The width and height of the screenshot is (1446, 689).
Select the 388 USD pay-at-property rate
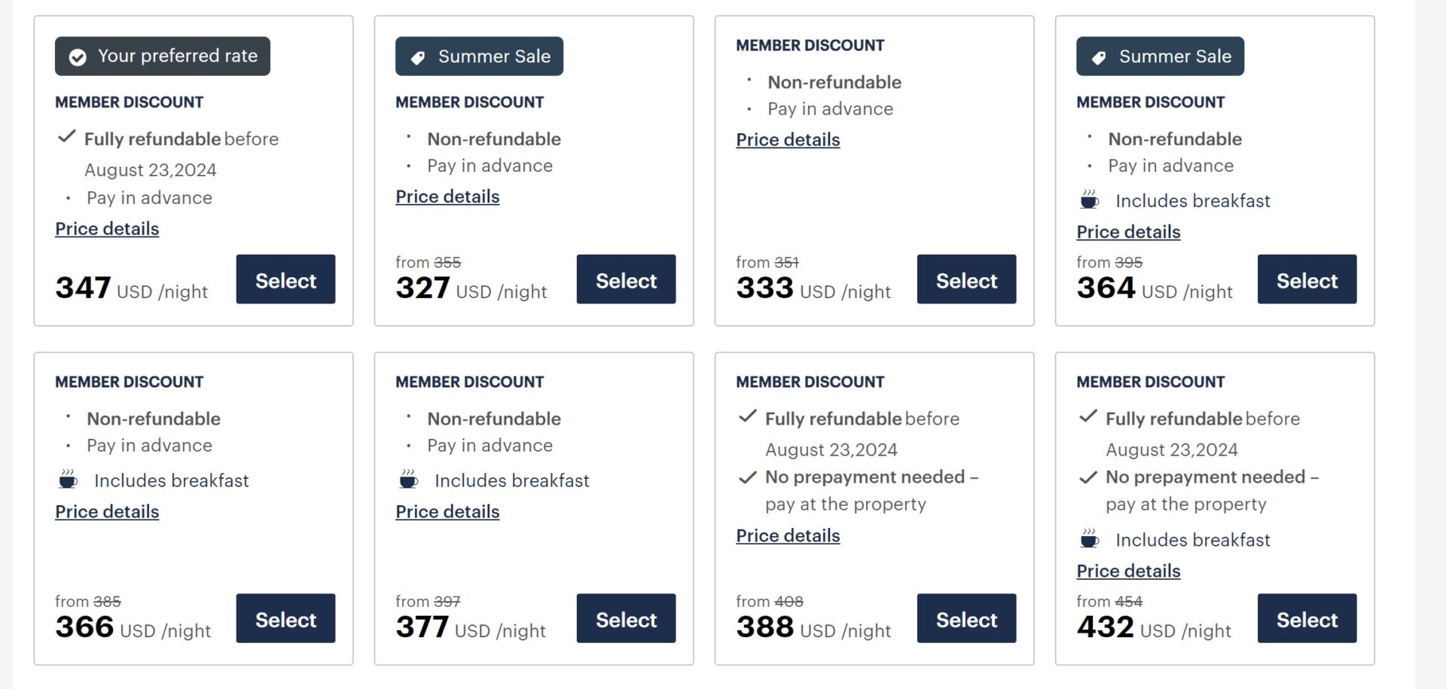(966, 618)
